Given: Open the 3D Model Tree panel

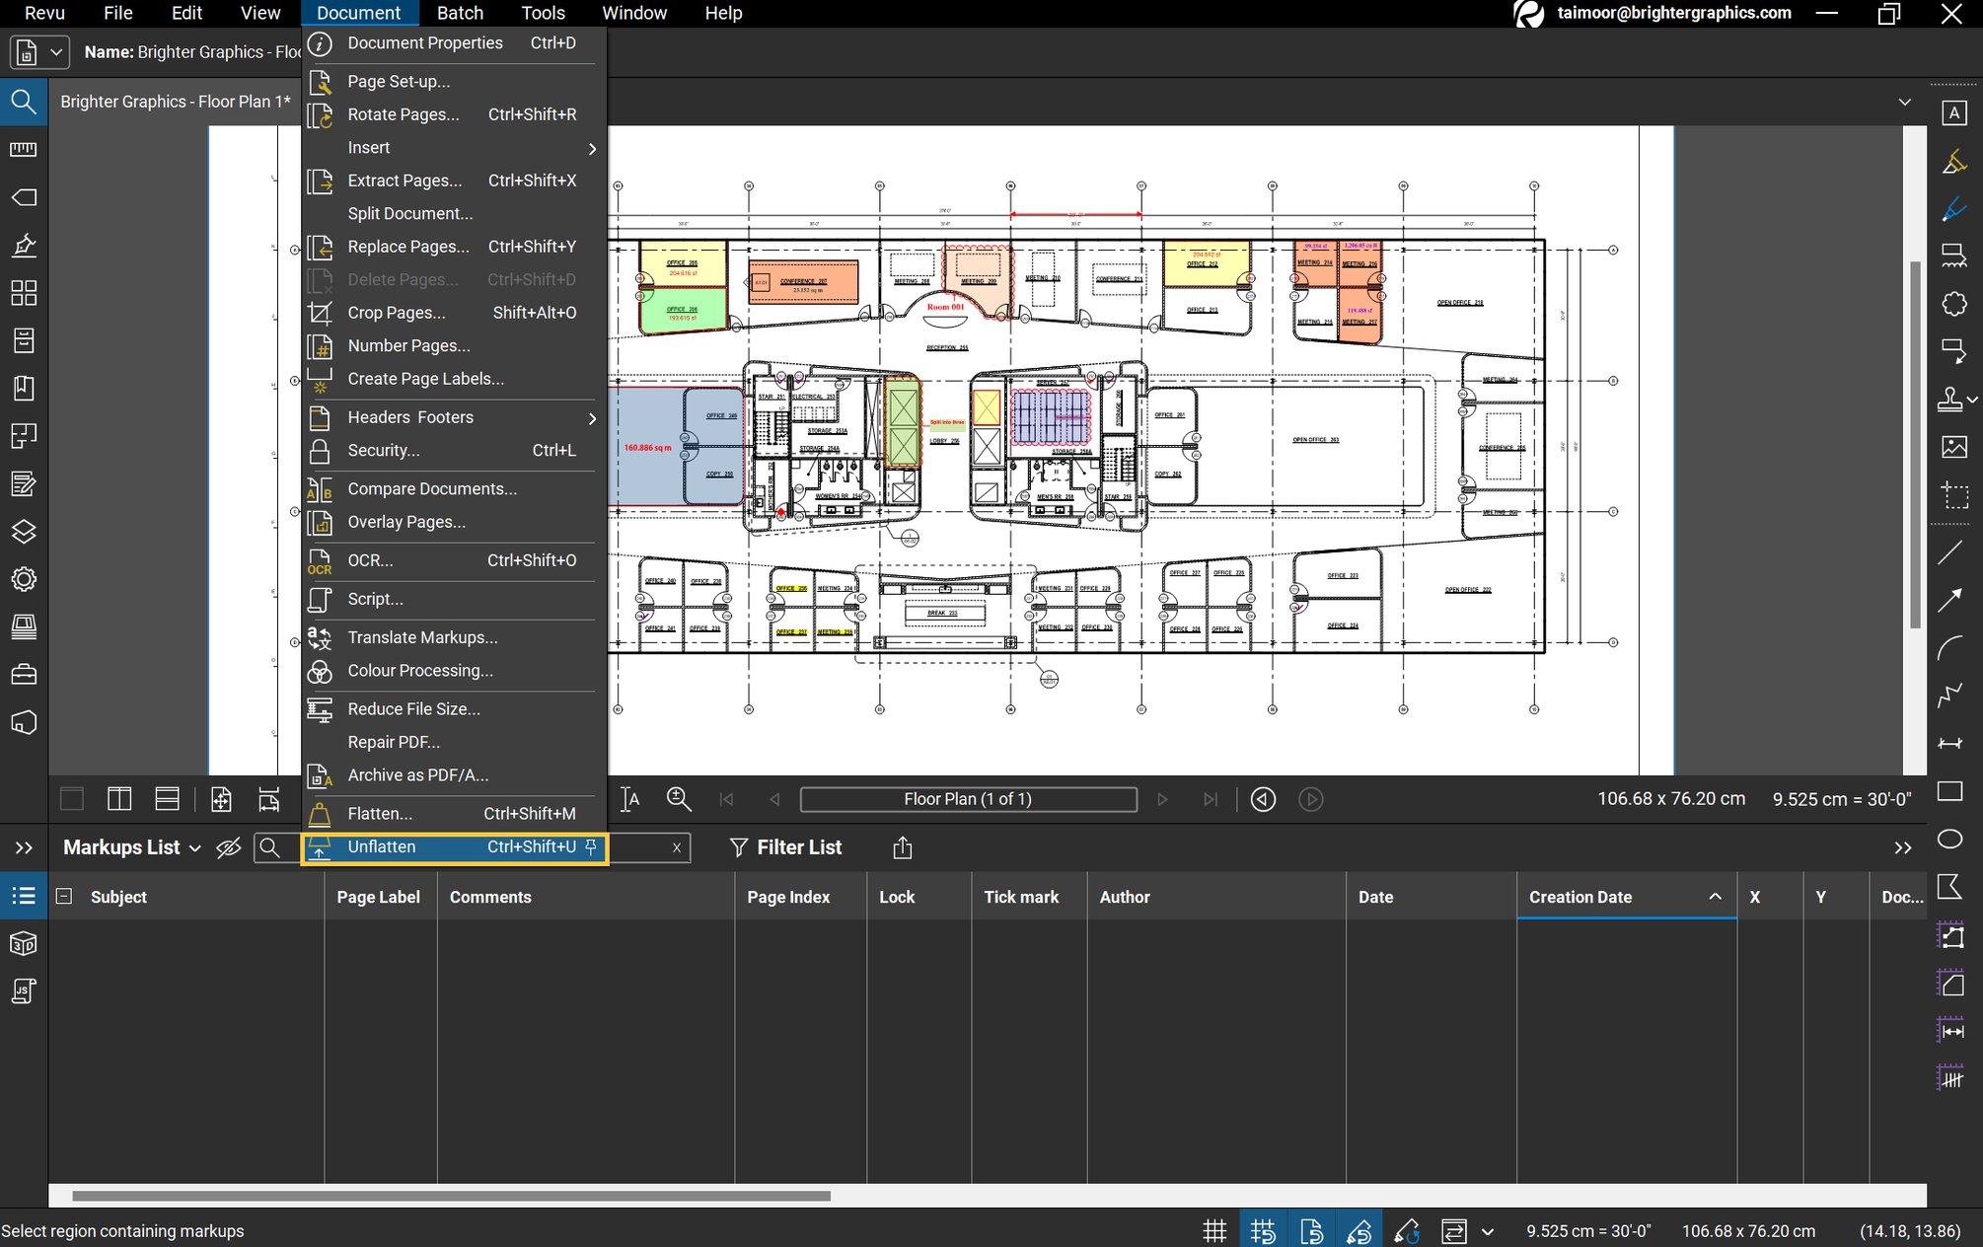Looking at the screenshot, I should (24, 943).
